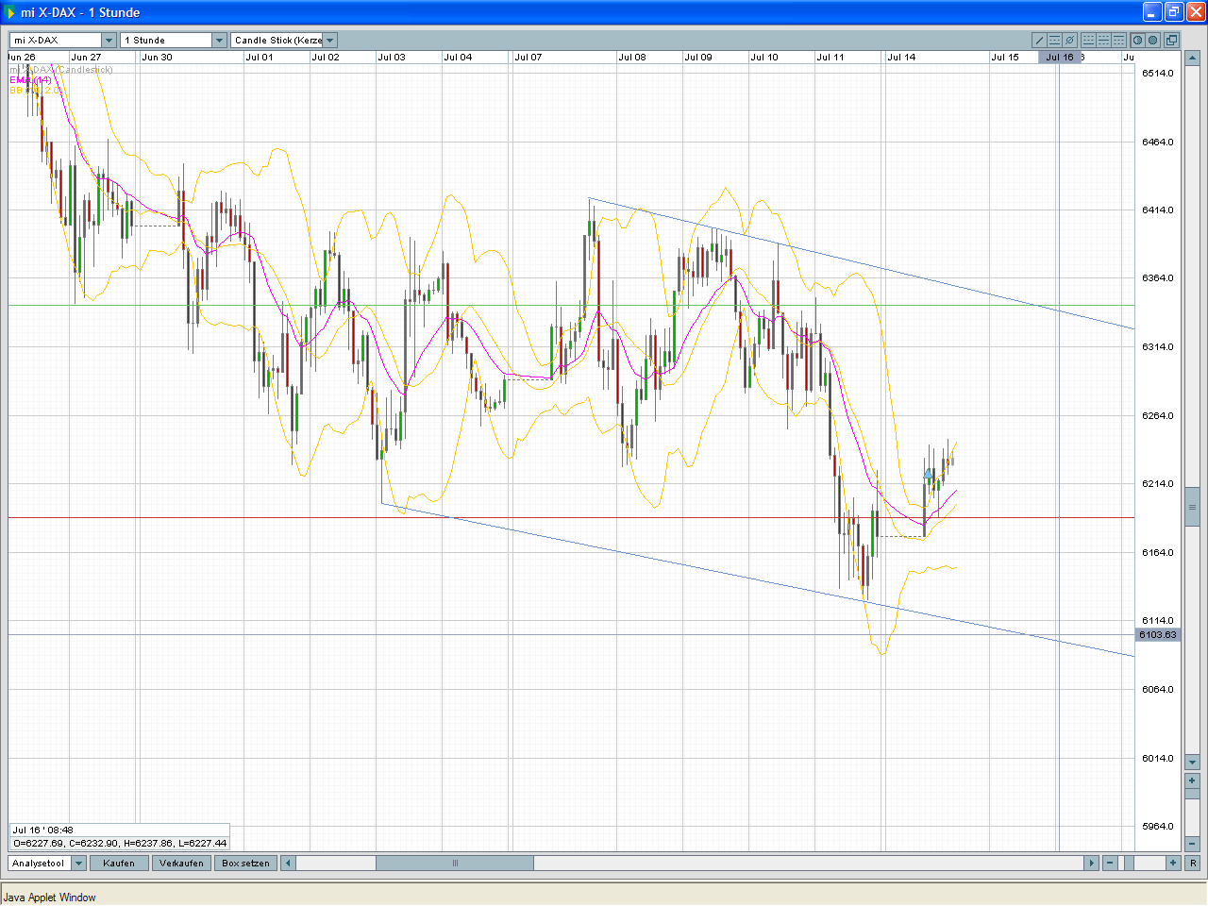Click the Kaufen button
This screenshot has height=906, width=1208.
[119, 864]
